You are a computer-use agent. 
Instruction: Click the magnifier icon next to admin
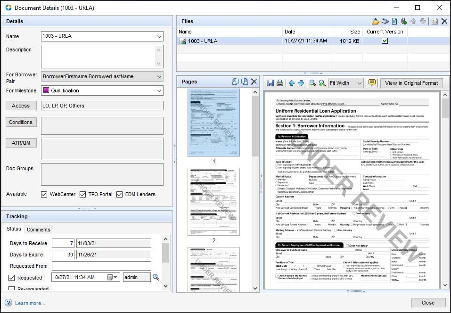pos(156,277)
